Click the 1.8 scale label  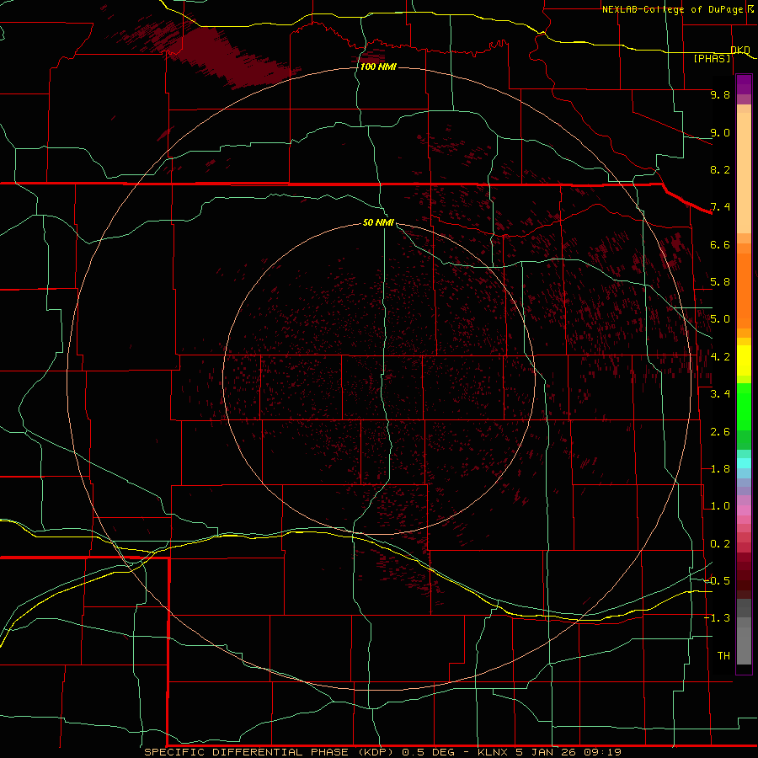[720, 469]
